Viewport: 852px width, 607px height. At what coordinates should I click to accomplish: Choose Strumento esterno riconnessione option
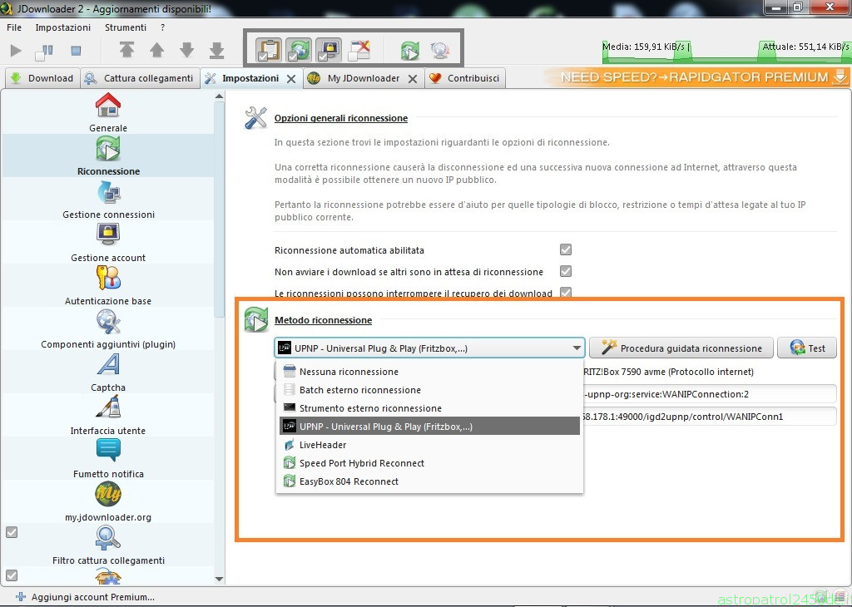coord(429,408)
